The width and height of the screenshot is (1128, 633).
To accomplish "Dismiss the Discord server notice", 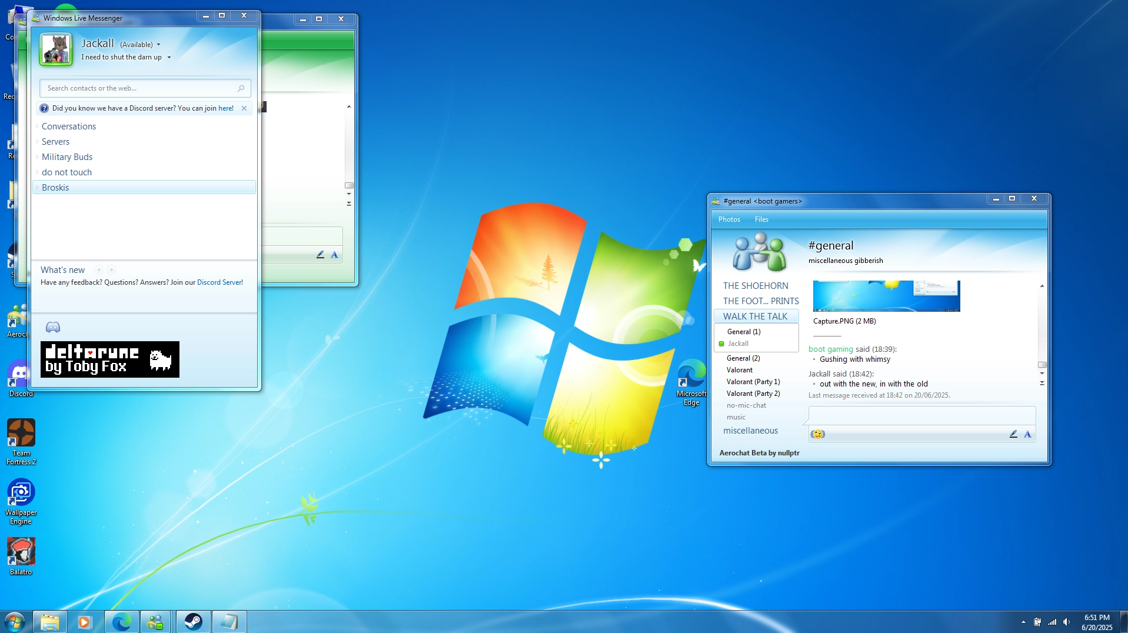I will click(x=244, y=108).
